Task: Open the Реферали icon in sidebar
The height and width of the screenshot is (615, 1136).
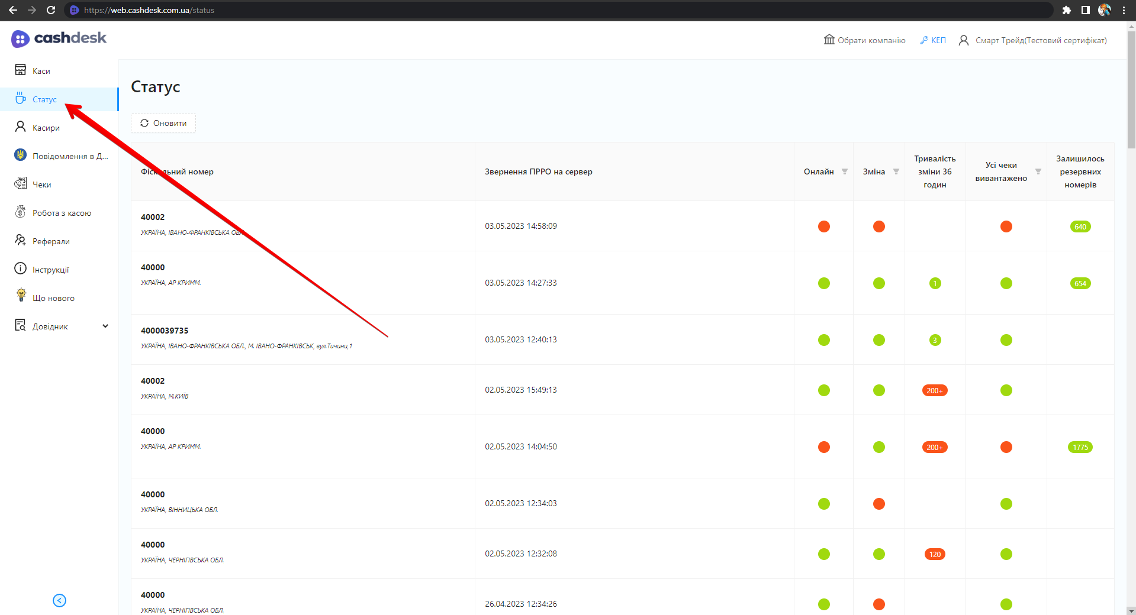Action: pos(20,241)
